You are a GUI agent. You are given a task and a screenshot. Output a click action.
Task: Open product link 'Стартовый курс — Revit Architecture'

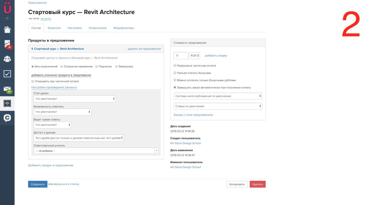[59, 49]
